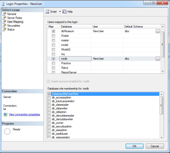The image size is (170, 153).
Task: Click the Server Roles page icon
Action: click(4, 18)
